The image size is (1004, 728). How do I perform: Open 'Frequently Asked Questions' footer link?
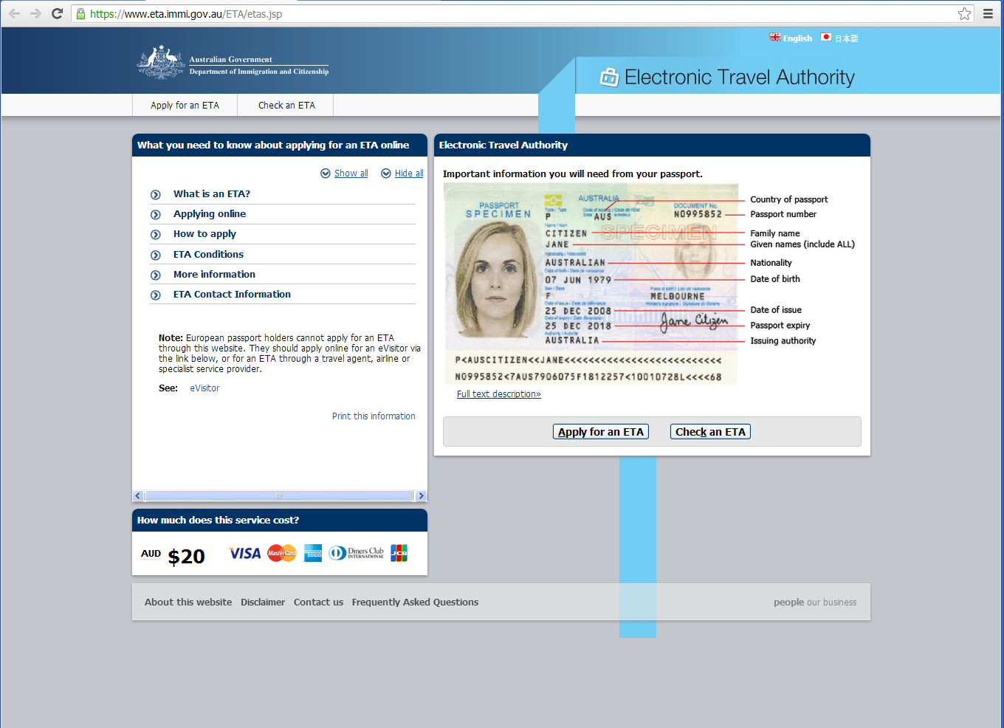coord(415,602)
